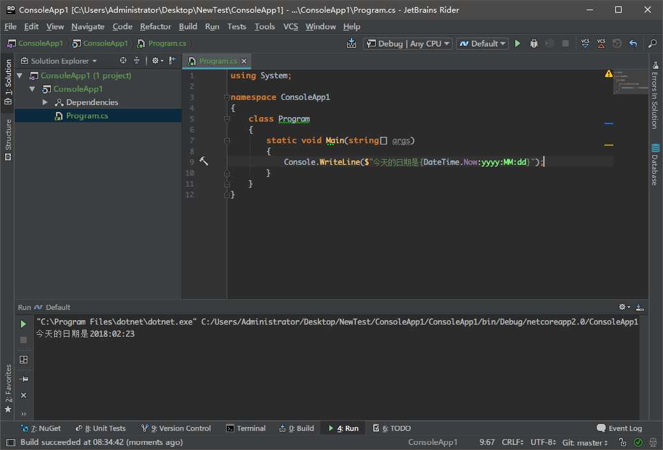Open the Refactor menu

tap(155, 27)
